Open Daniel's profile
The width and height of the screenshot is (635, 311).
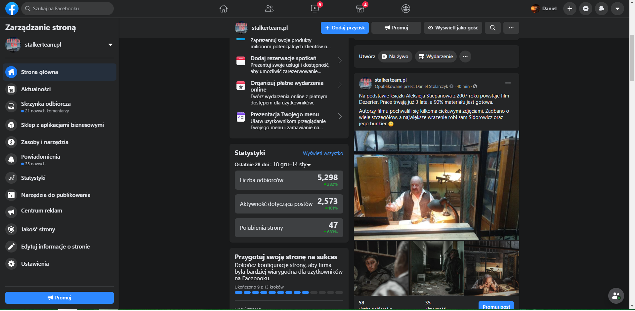pos(544,9)
